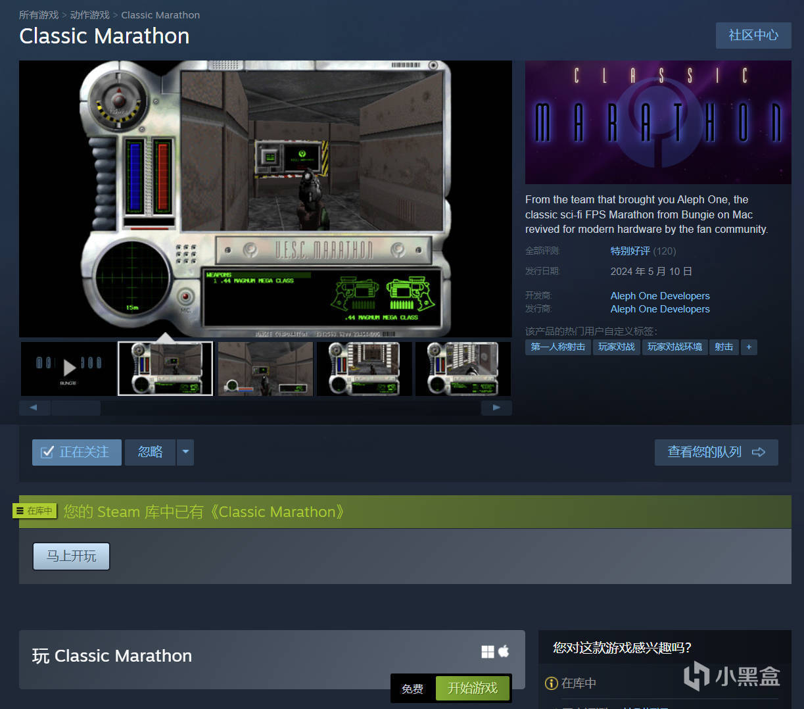Open the 特别好评 reviews summary link
The height and width of the screenshot is (709, 804).
click(630, 251)
